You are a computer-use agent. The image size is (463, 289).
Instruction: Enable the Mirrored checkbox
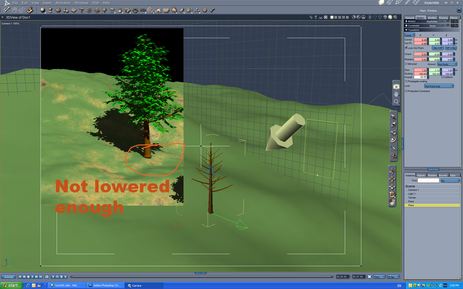pyautogui.click(x=406, y=64)
